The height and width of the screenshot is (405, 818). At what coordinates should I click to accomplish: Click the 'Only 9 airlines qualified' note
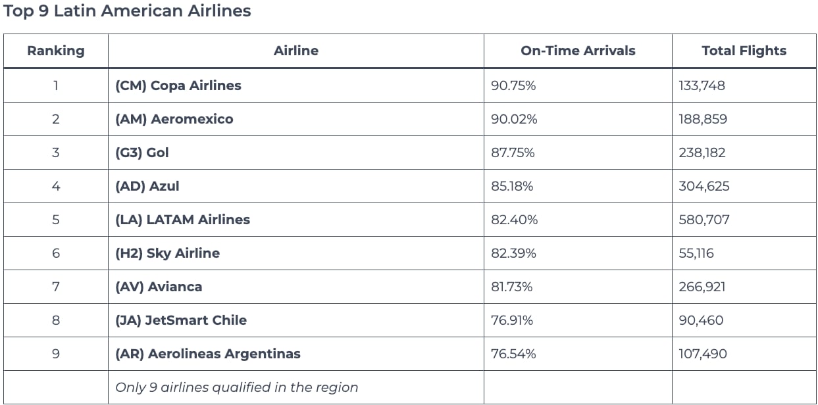(x=237, y=387)
